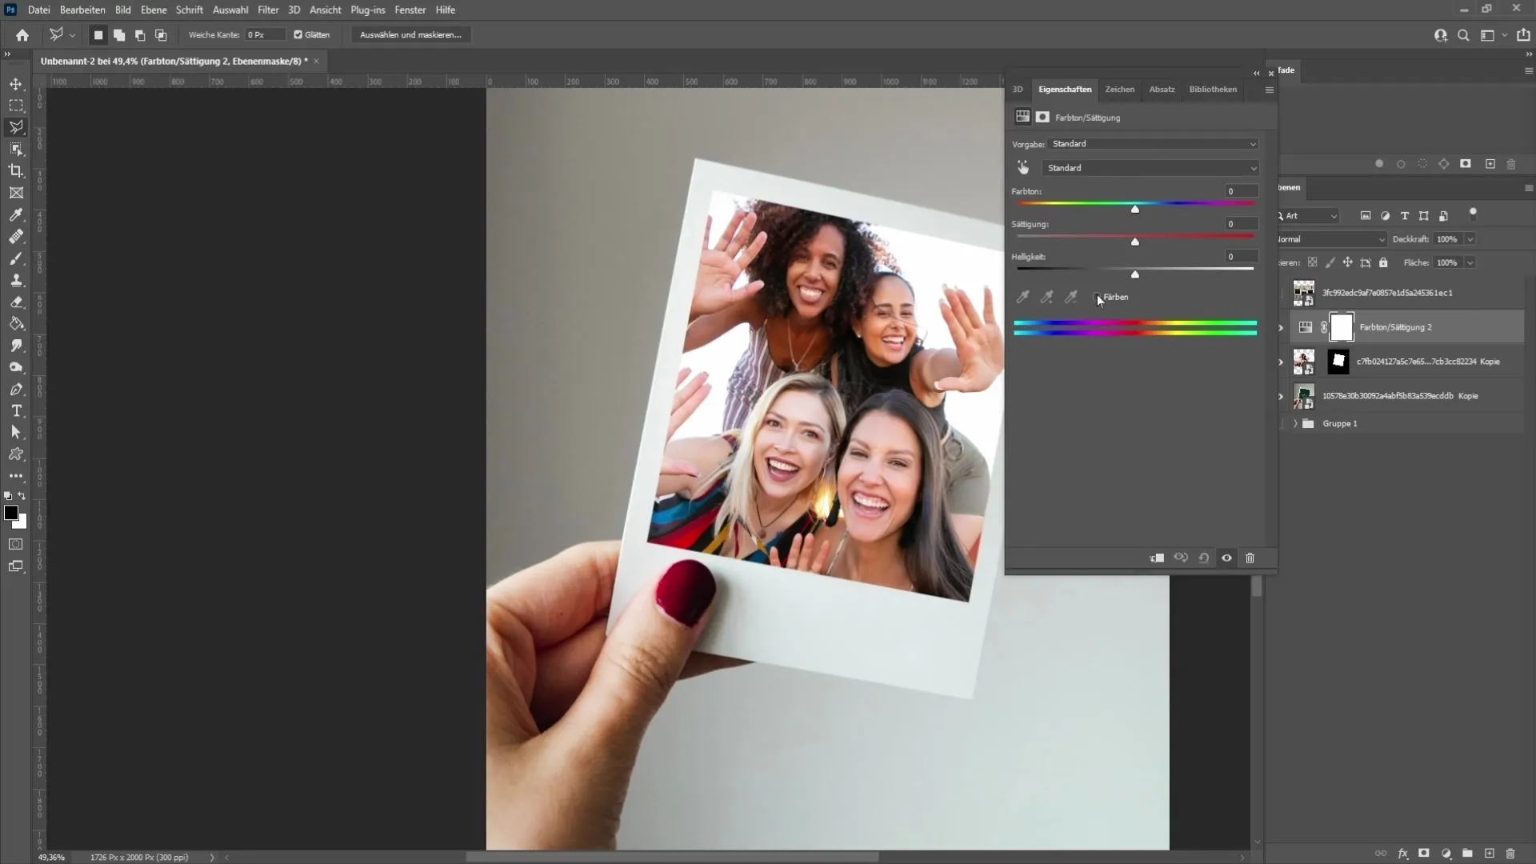Click the on-image adjustment hand tool
This screenshot has height=864, width=1536.
[1023, 167]
